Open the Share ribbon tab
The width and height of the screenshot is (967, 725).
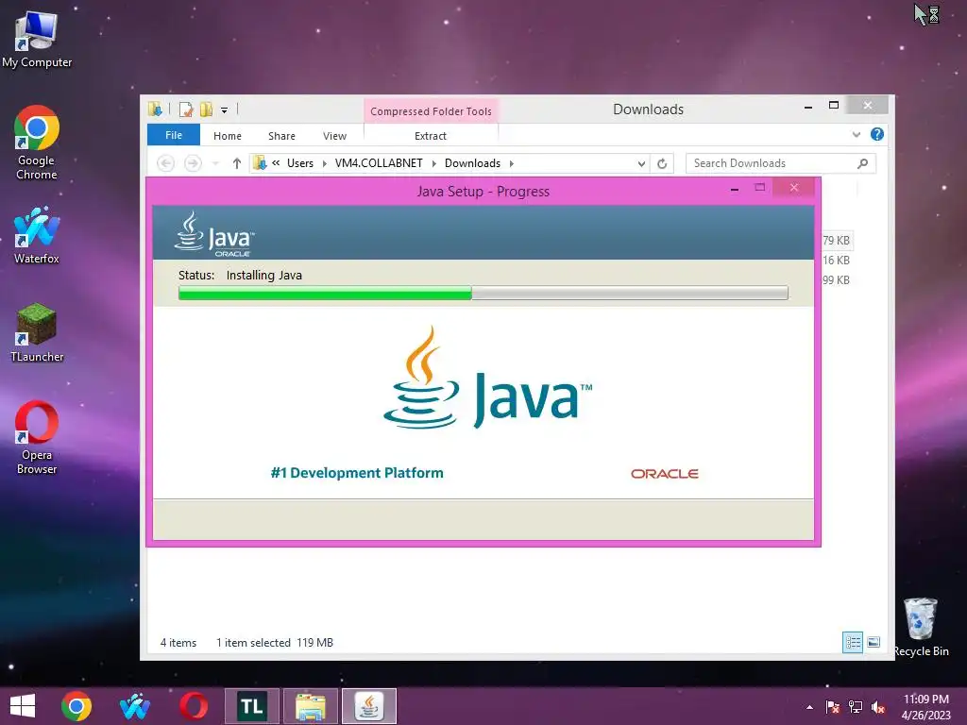(x=281, y=136)
